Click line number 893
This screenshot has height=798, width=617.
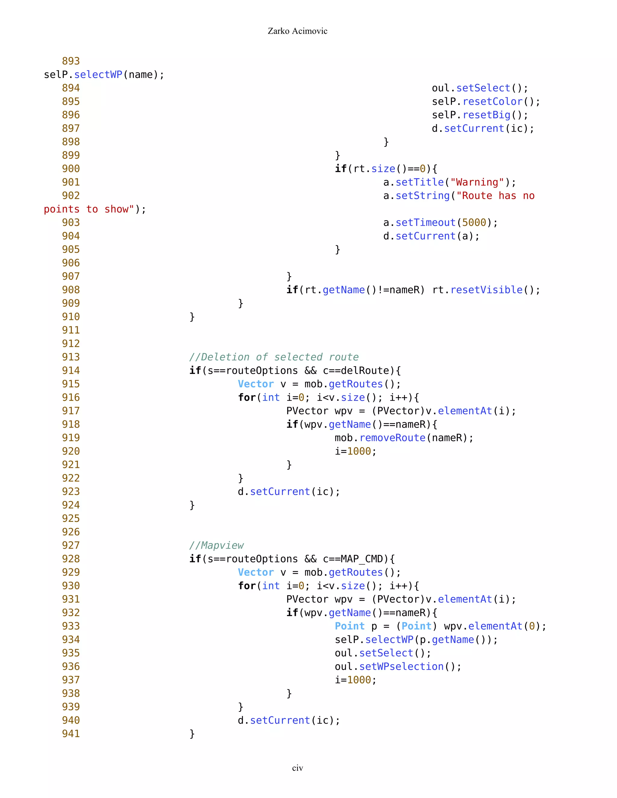(70, 61)
